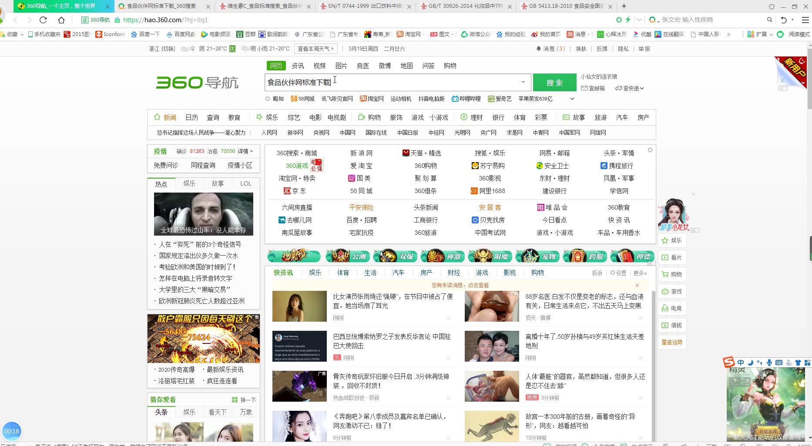The width and height of the screenshot is (812, 446).
Task: Expand the 查快递 dropdown
Action: coord(642,88)
